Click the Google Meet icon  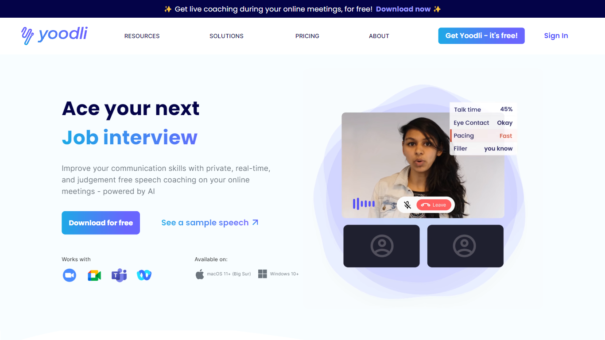(94, 275)
